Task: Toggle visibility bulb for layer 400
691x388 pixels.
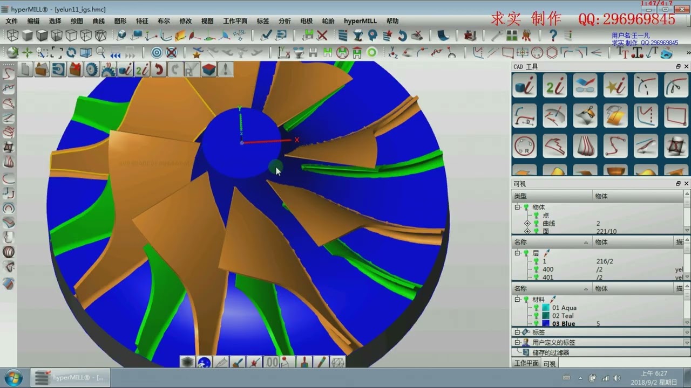Action: (x=537, y=269)
